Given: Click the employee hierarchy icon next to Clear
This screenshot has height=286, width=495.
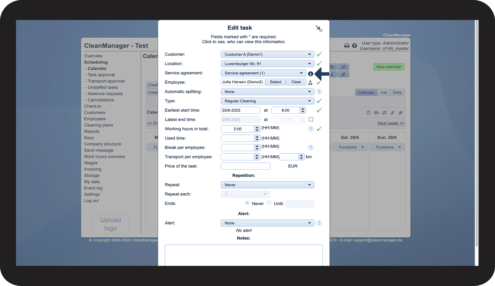Looking at the screenshot, I should coord(310,82).
